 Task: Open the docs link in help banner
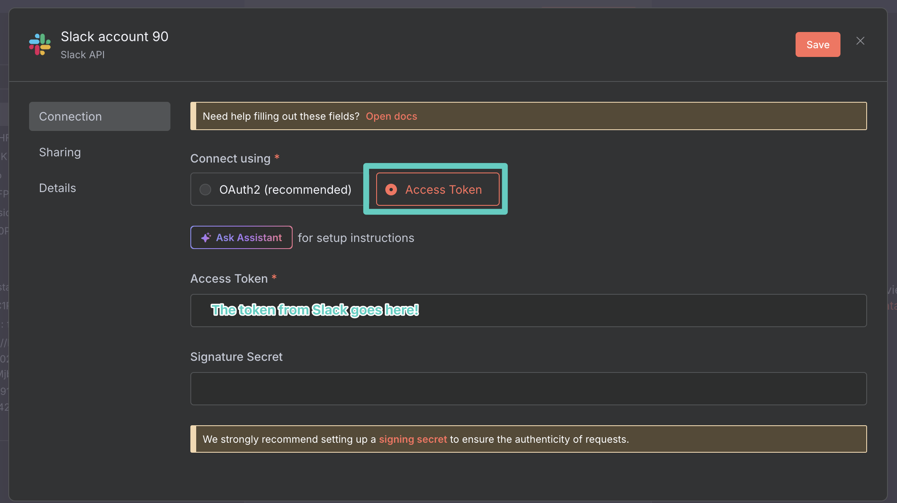point(391,116)
